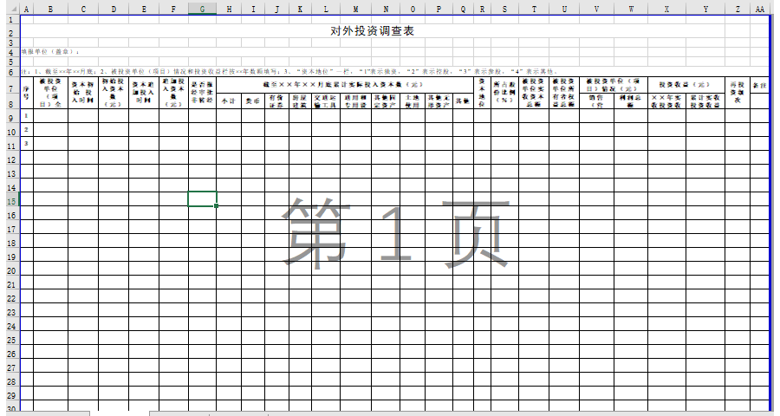Viewport: 780px width, 416px height.
Task: Select column V header
Action: [x=597, y=9]
